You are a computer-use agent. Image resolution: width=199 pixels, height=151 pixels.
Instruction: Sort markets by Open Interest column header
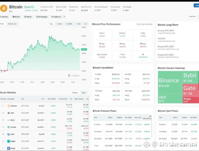[x=79, y=99]
